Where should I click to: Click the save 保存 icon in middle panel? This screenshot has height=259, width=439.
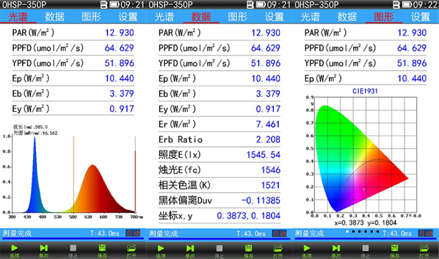pos(249,249)
